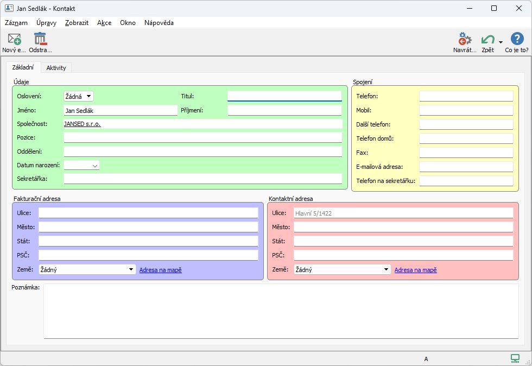Expand the Oslovení dropdown
This screenshot has width=532, height=366.
tap(88, 96)
